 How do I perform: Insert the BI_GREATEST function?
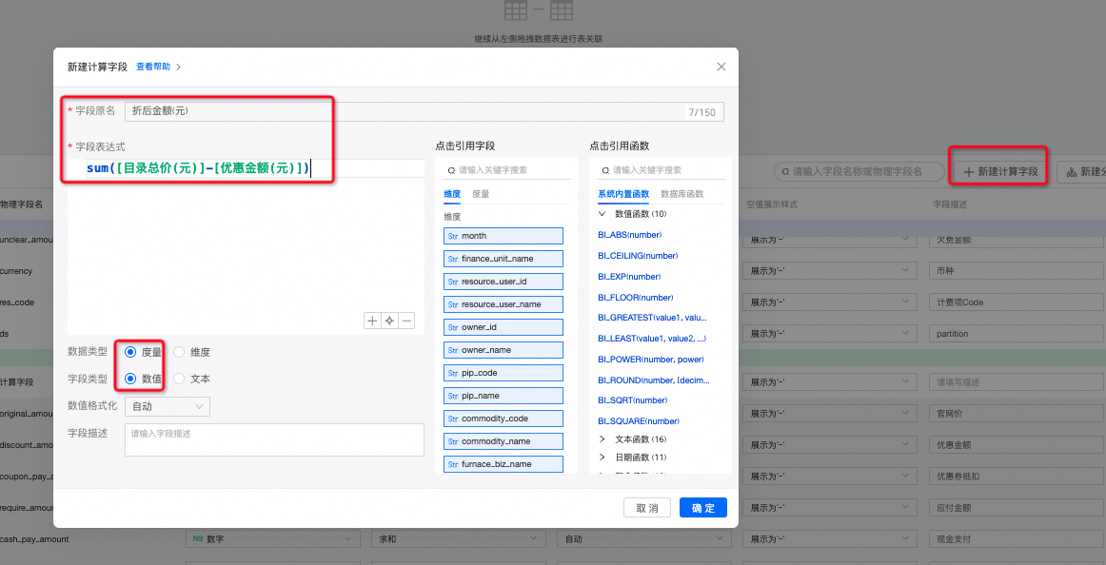click(x=652, y=318)
